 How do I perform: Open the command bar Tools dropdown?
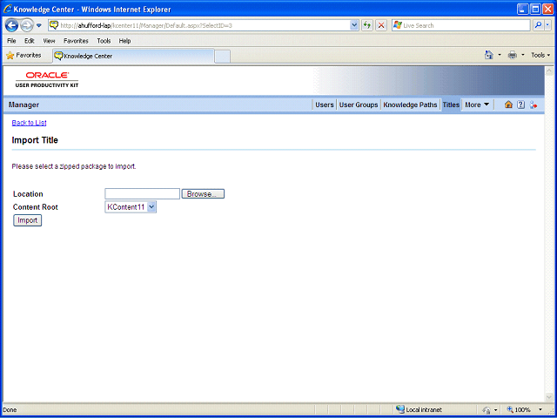540,55
